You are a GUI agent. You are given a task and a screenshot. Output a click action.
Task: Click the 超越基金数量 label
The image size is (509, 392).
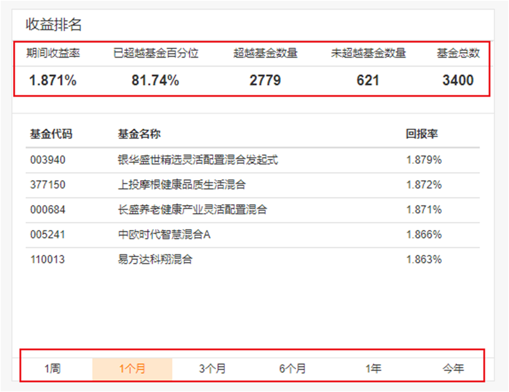click(265, 53)
